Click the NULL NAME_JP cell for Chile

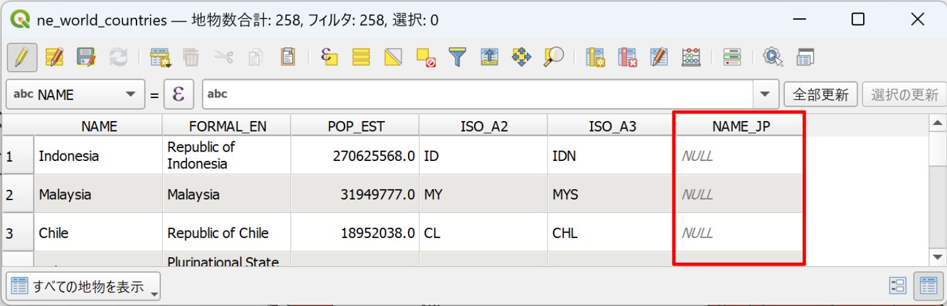(x=741, y=233)
